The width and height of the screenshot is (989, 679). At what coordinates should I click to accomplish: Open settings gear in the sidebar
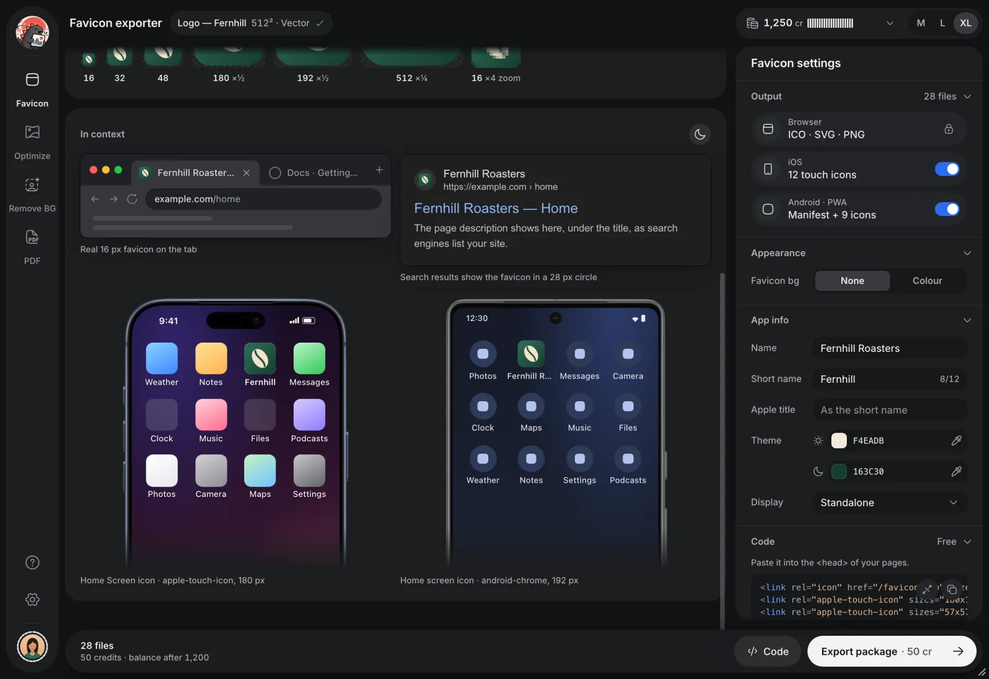32,599
